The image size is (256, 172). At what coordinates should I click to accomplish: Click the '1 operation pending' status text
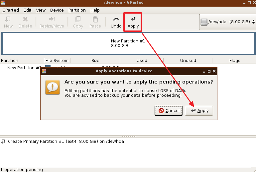21,170
